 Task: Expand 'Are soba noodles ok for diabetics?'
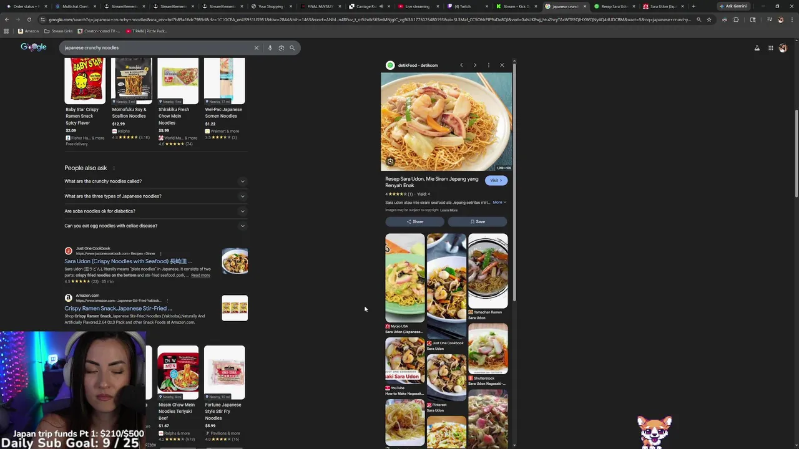155,211
